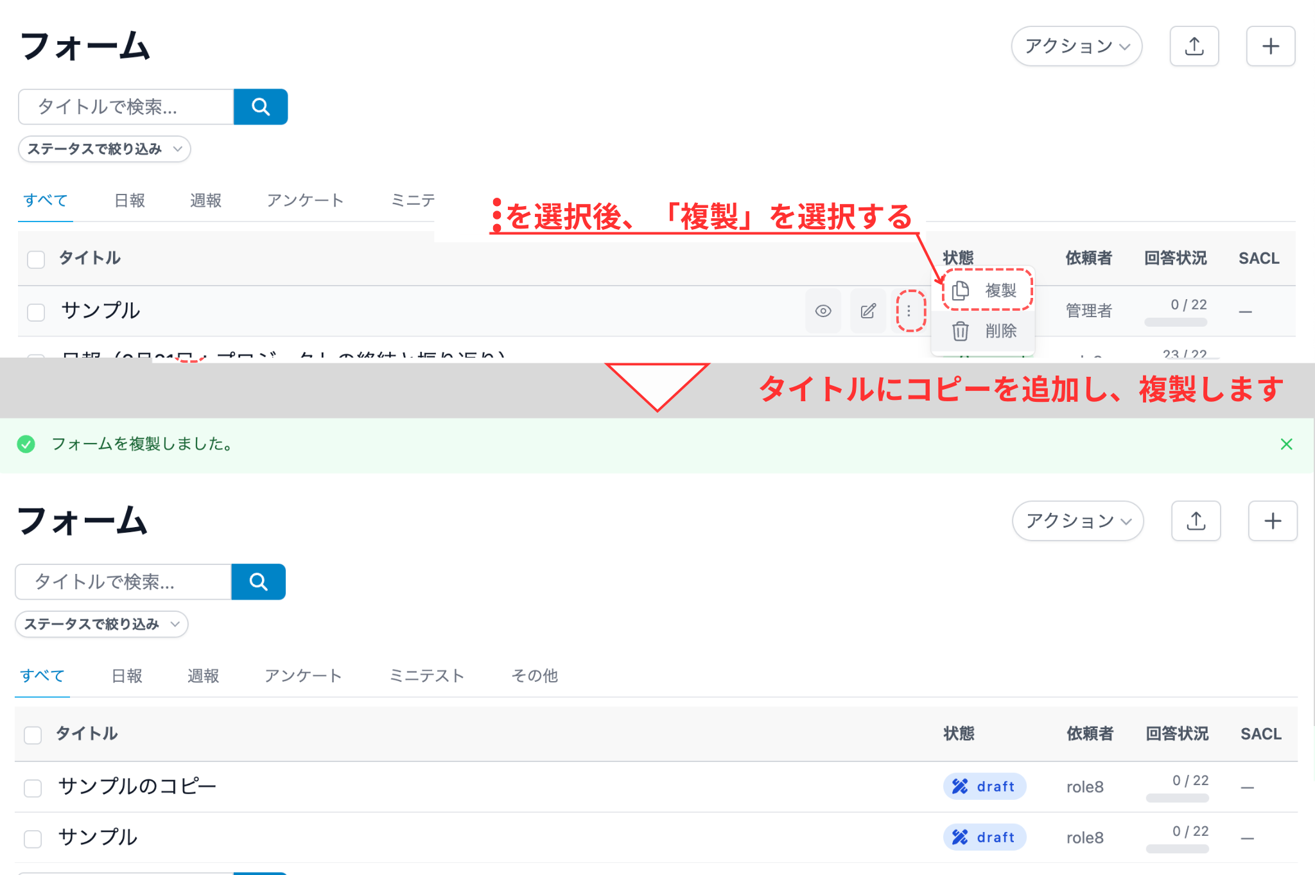Click the lower blue search icon button
This screenshot has height=875, width=1315.
point(258,582)
